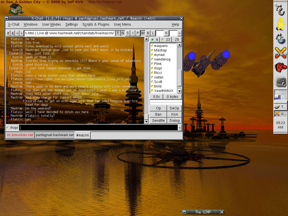Screen dimensions: 288x216
Task: Click the DeOp button
Action: [x=174, y=108]
